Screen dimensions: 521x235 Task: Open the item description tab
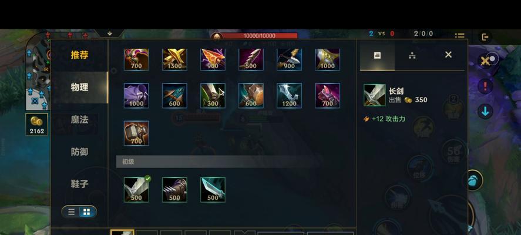coord(377,55)
